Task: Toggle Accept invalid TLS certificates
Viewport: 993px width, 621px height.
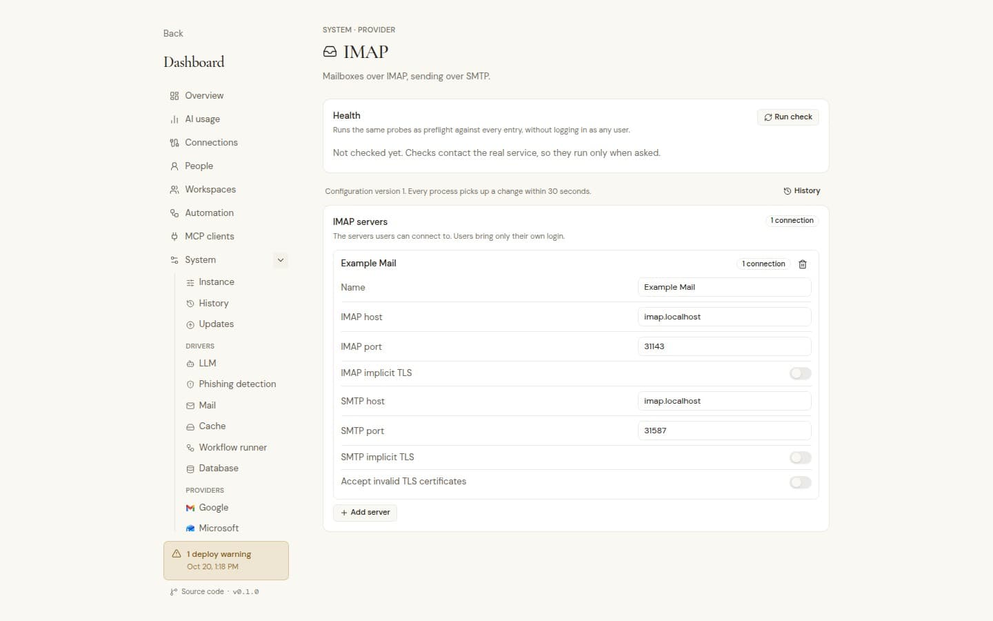Action: point(801,482)
